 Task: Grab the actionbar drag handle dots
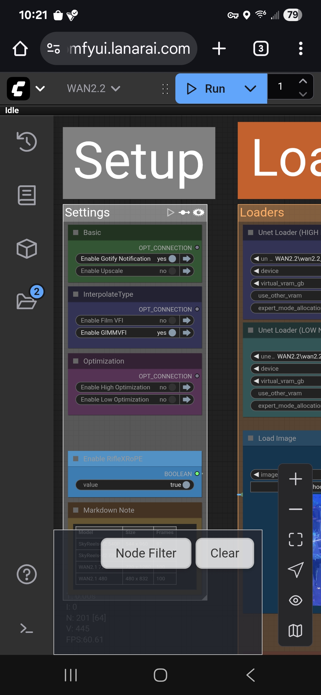165,89
